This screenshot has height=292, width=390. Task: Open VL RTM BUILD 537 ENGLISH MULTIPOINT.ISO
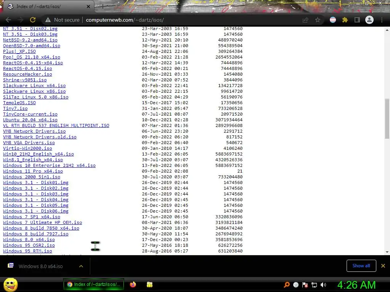tap(56, 125)
